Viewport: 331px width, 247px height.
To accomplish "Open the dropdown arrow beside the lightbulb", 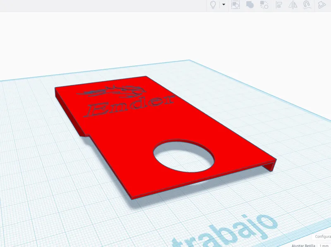I will [223, 5].
